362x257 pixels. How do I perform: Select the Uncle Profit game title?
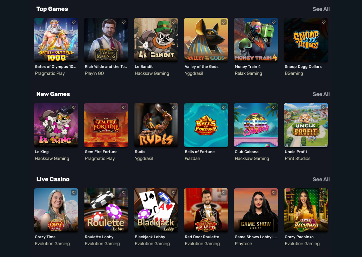pos(296,152)
